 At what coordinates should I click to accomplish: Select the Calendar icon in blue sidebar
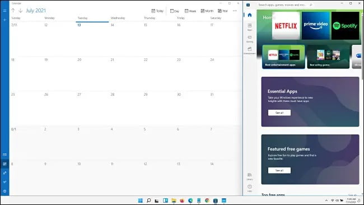(x=4, y=164)
